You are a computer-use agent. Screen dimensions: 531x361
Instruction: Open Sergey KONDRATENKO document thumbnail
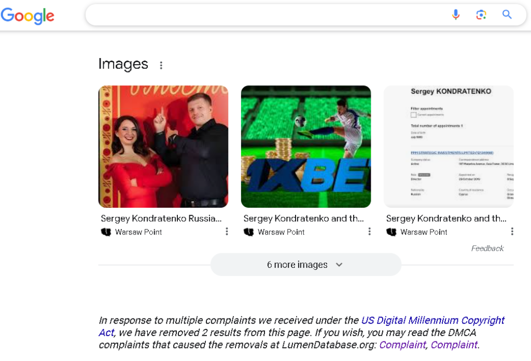449,147
